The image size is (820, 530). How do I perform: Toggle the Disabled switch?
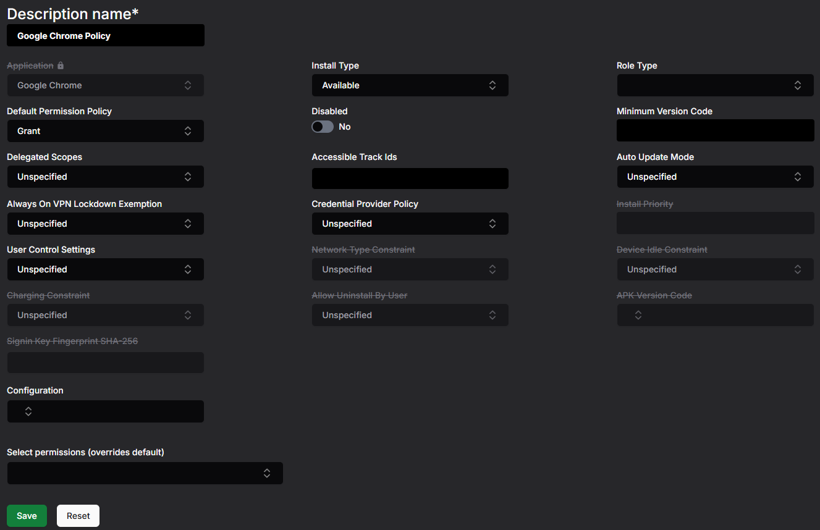pos(323,127)
